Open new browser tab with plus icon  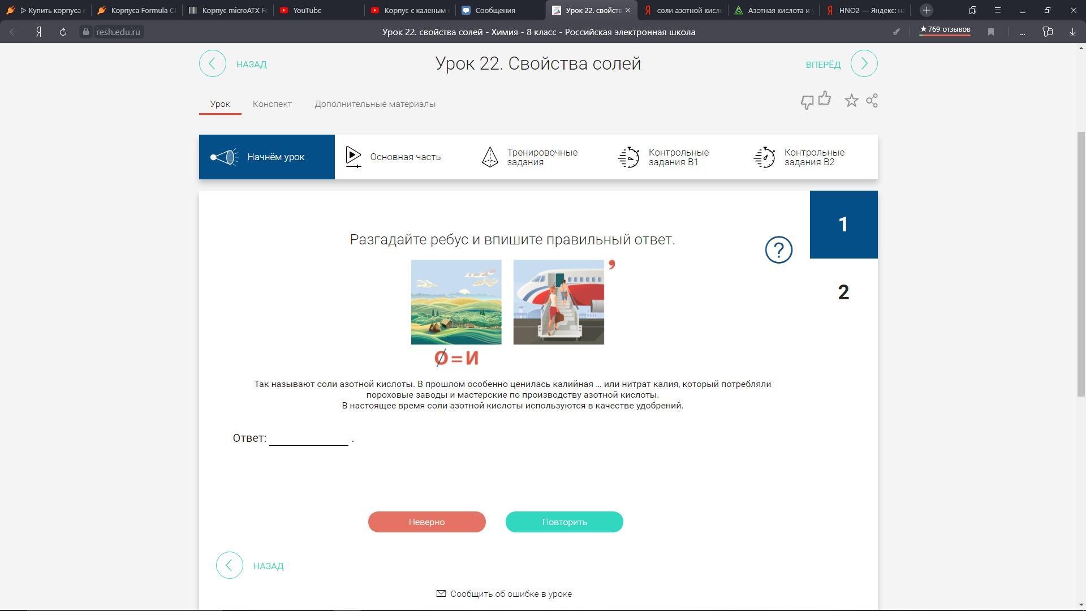pyautogui.click(x=926, y=10)
